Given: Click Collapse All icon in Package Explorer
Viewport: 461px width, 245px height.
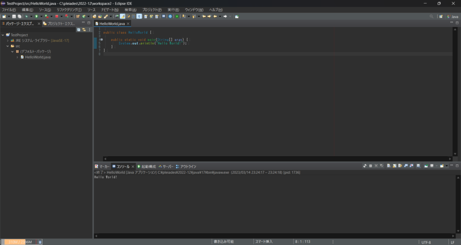Looking at the screenshot, I should click(79, 30).
